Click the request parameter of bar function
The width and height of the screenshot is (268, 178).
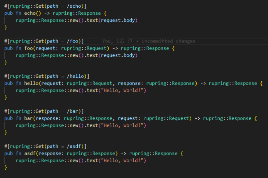tap(128, 118)
